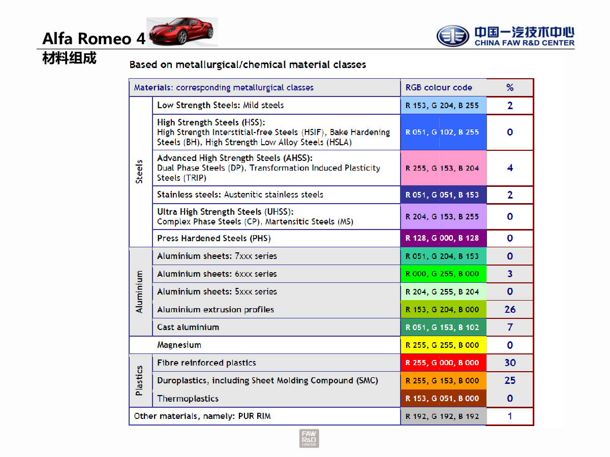Select 'Stainless steels: Austenitic stainless steels' text
The image size is (610, 457).
pos(240,194)
